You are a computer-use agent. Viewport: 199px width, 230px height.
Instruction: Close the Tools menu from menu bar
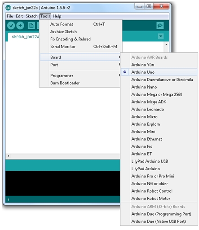[45, 16]
